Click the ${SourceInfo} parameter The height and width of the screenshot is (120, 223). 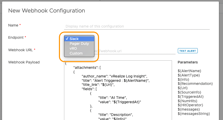tap(189, 92)
